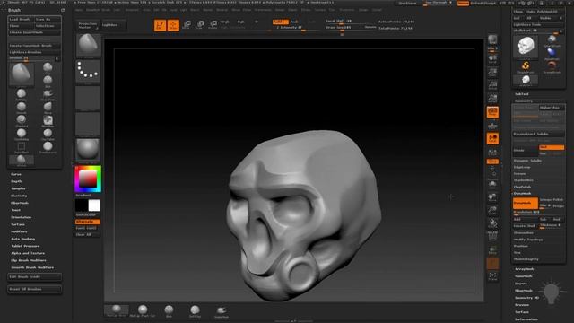Screen dimensions: 574x323
Task: Toggle the Zadd button
Action: tap(280, 22)
